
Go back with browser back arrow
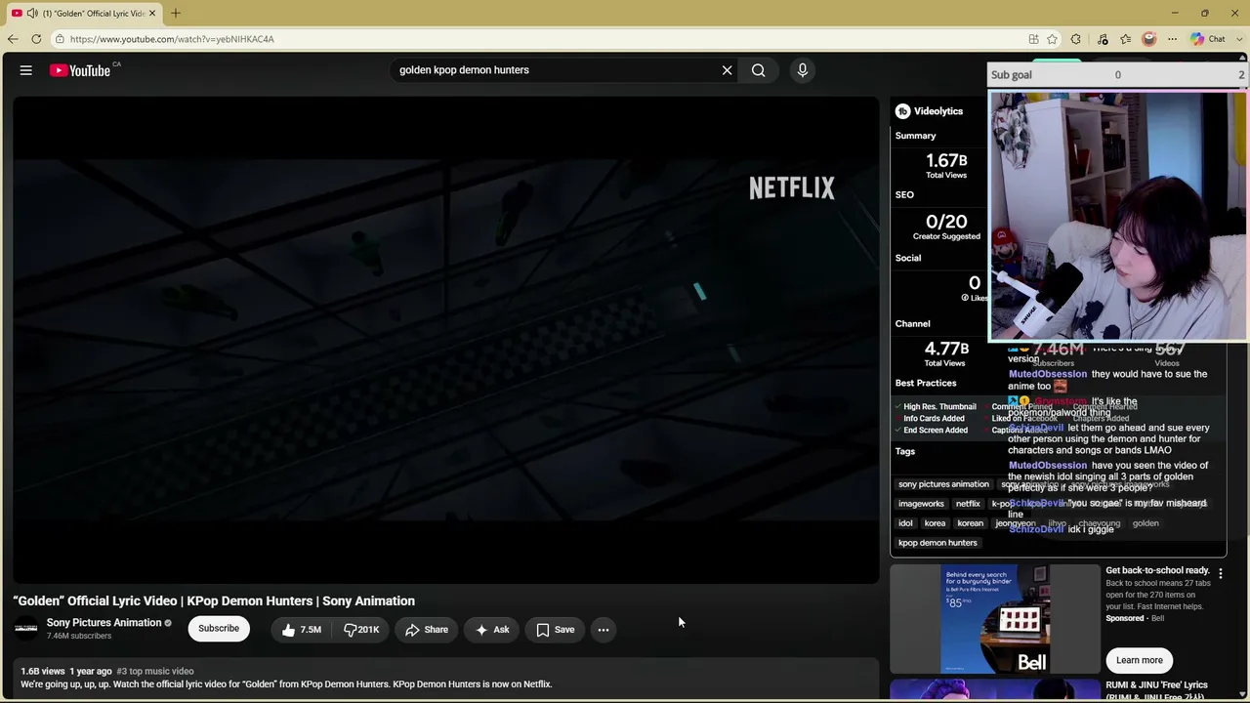pyautogui.click(x=13, y=39)
